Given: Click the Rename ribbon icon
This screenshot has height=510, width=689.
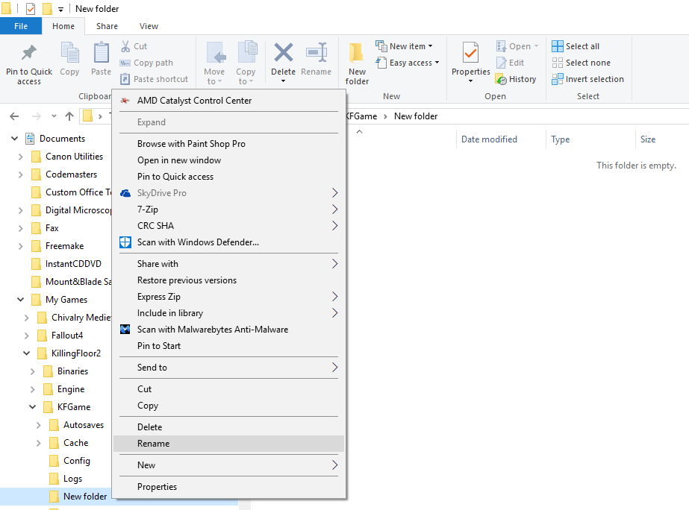Looking at the screenshot, I should click(x=317, y=52).
